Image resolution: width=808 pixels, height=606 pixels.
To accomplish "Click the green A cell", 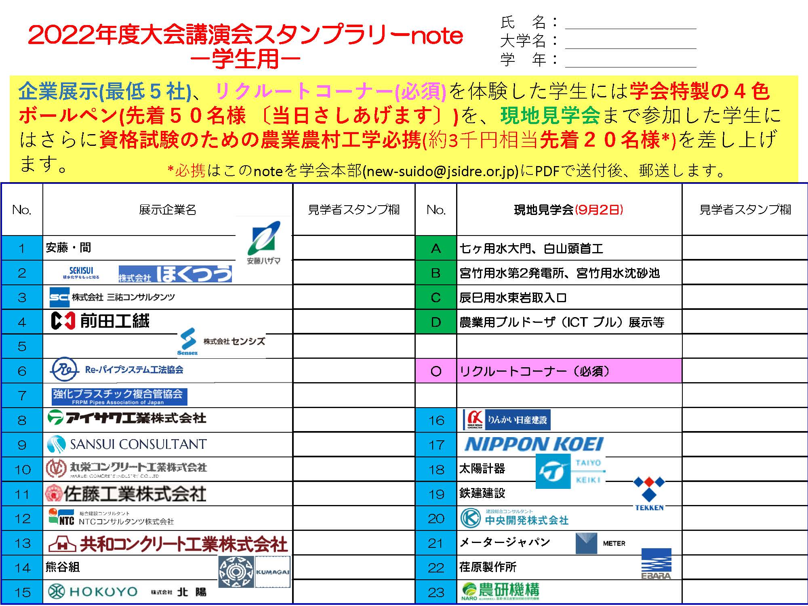I will (x=436, y=248).
